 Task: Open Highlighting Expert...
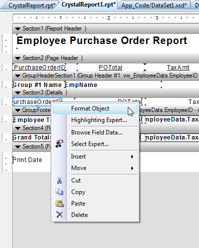pyautogui.click(x=99, y=120)
